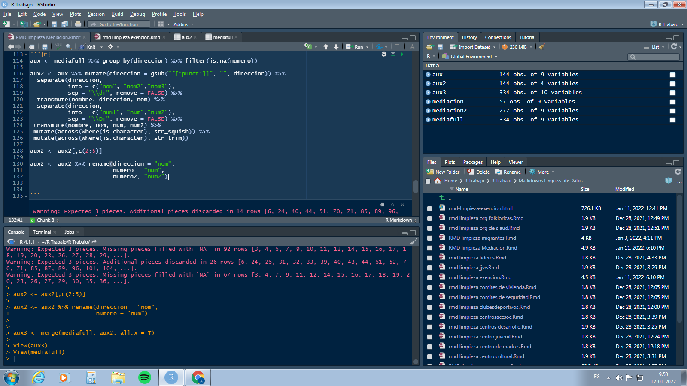Clear environment objects with broom icon
Viewport: 687px width, 386px height.
coord(541,47)
